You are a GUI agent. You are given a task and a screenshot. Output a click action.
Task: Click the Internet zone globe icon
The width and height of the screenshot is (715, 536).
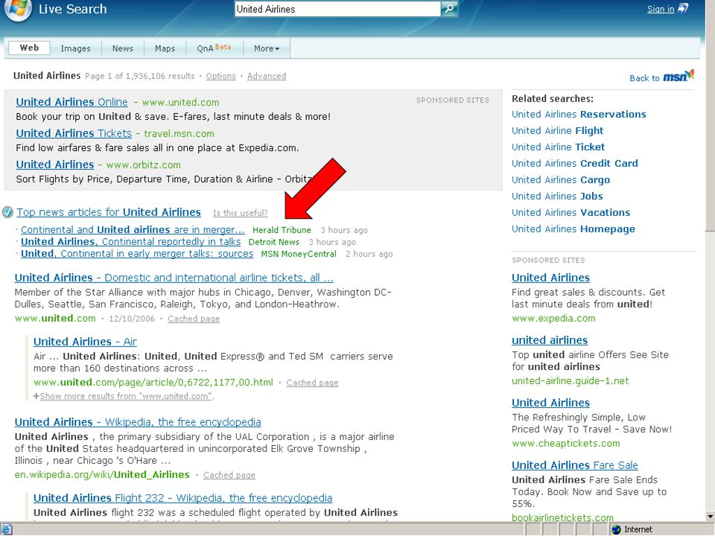click(x=617, y=529)
